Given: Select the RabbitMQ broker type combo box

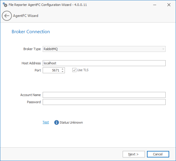Looking at the screenshot, I should coord(104,49).
